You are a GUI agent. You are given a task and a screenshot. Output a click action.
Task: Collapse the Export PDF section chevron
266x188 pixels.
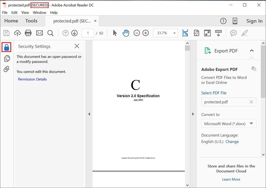tap(252, 51)
